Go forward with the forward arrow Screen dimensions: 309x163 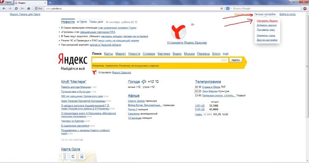[10, 9]
